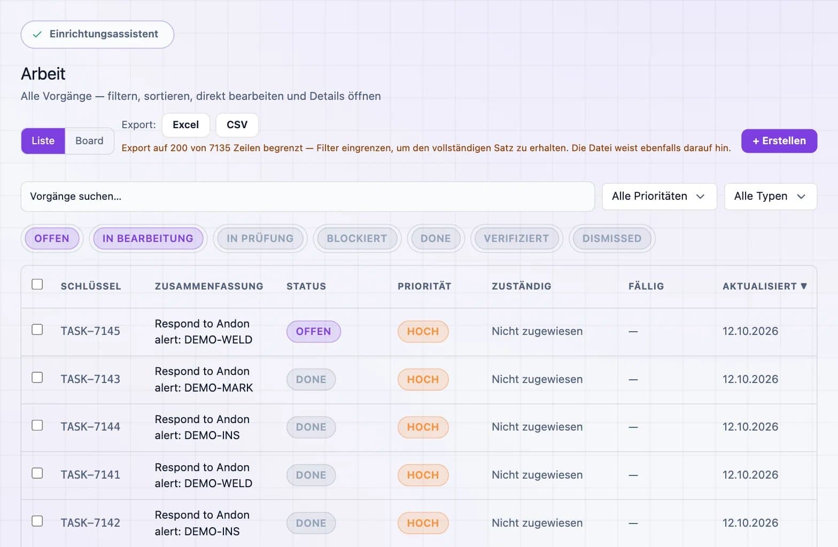Click the 12.10.2026 date of TASK-7144
838x547 pixels.
click(750, 427)
